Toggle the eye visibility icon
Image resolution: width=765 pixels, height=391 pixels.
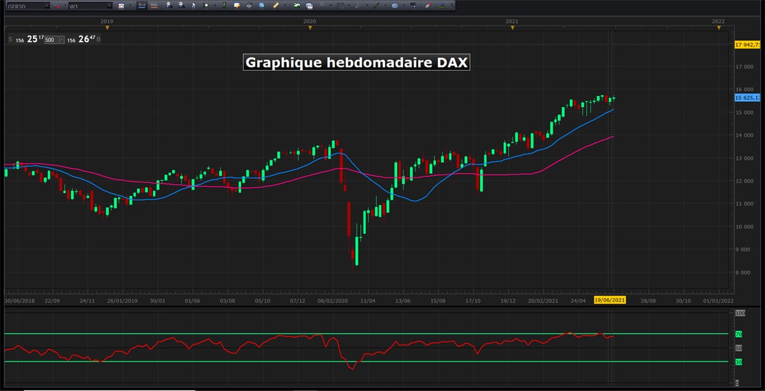tap(249, 6)
